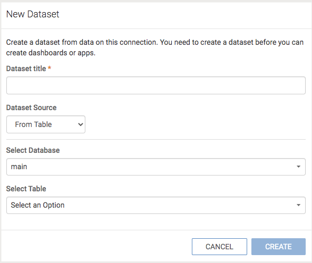Expand the Select Database combo box
This screenshot has height=263, width=312.
[156, 167]
